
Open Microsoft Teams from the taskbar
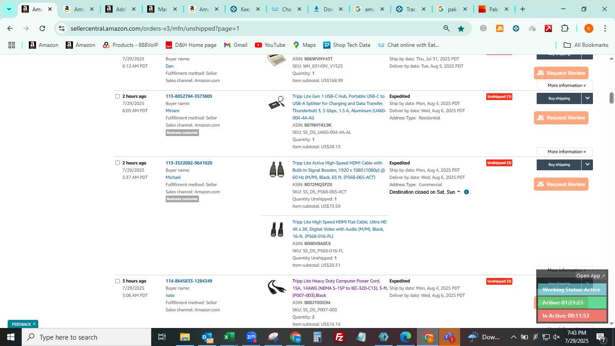coord(449,337)
